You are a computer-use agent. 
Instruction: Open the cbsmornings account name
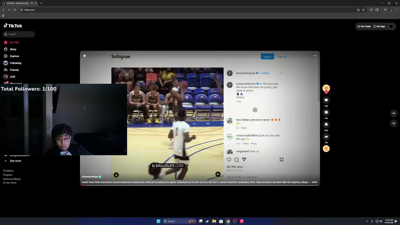(90, 177)
